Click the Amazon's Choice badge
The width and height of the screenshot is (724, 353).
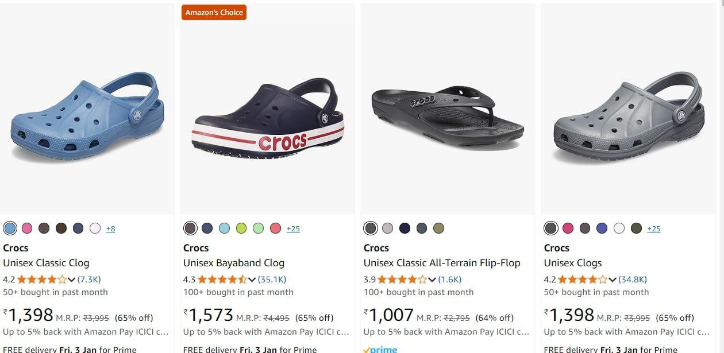point(214,12)
